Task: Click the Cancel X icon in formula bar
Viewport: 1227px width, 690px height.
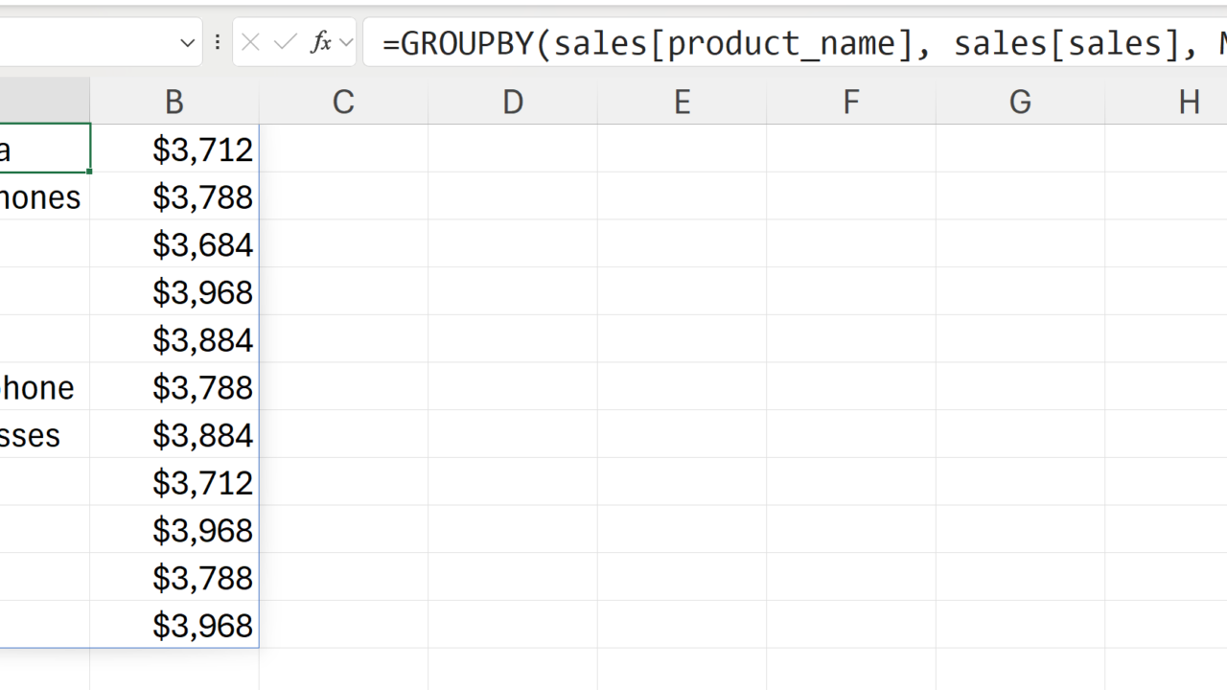Action: coord(251,42)
